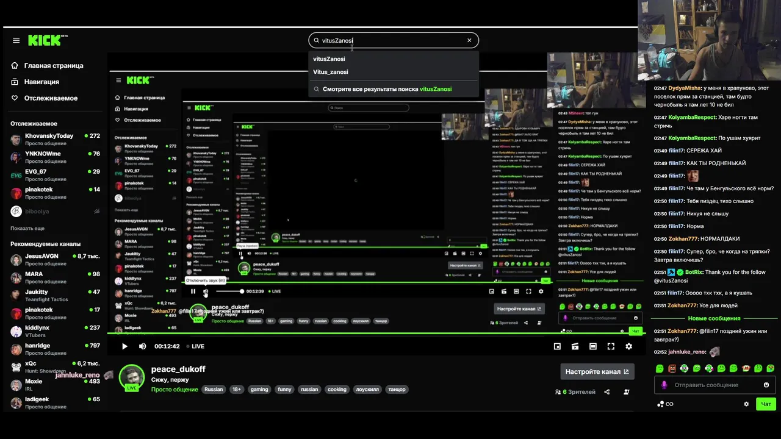Click the magnifier icon inside the search bar
781x439 pixels.
[316, 40]
